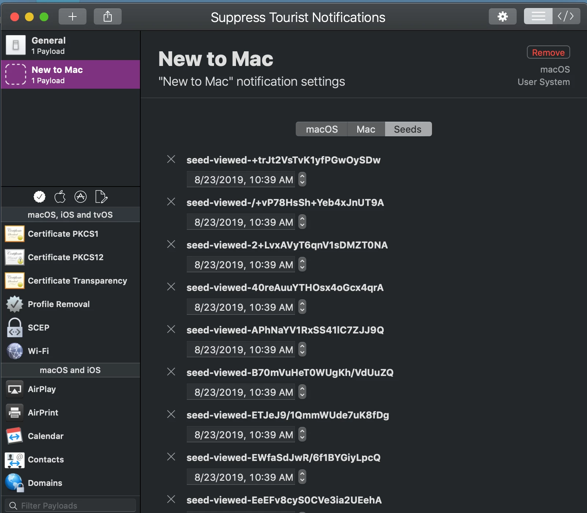Screen dimensions: 587x513
Task: Remove seed-viewed-2+LvxAVyT6qnV1sDMZT0NA key
Action: coord(171,244)
